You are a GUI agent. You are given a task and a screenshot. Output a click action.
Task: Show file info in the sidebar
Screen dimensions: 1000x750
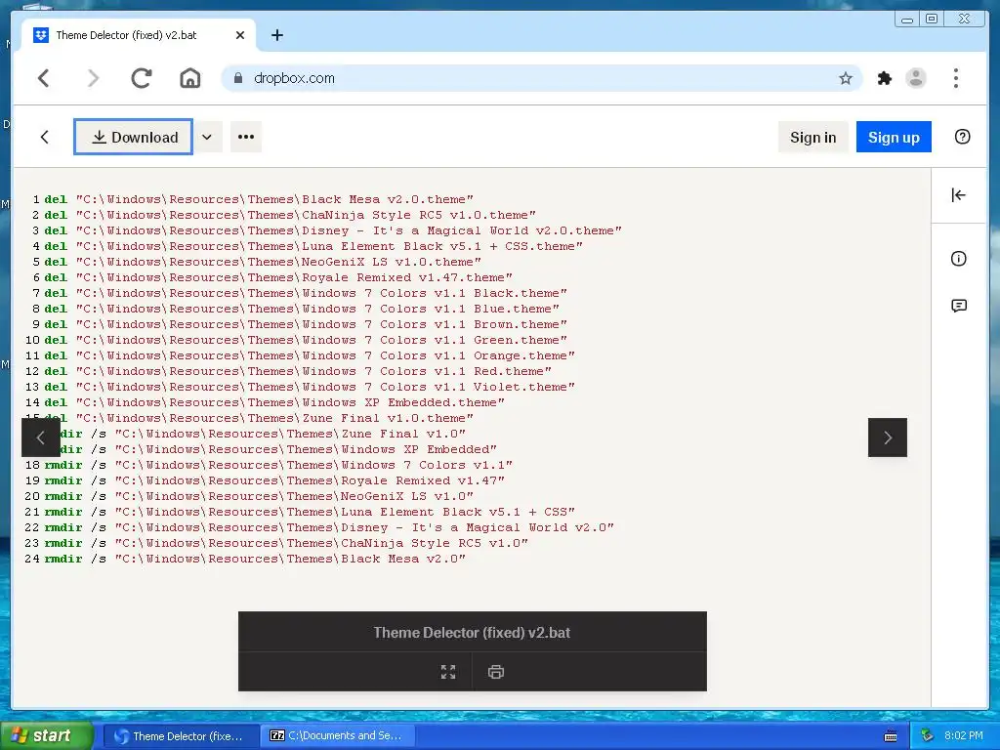[959, 258]
